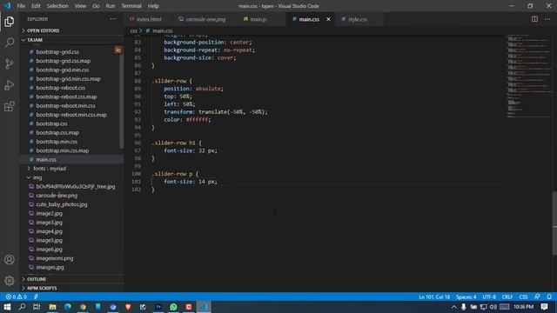Screen dimensions: 557x313
Task: Open the Manage gear icon
Action: [x=10, y=281]
